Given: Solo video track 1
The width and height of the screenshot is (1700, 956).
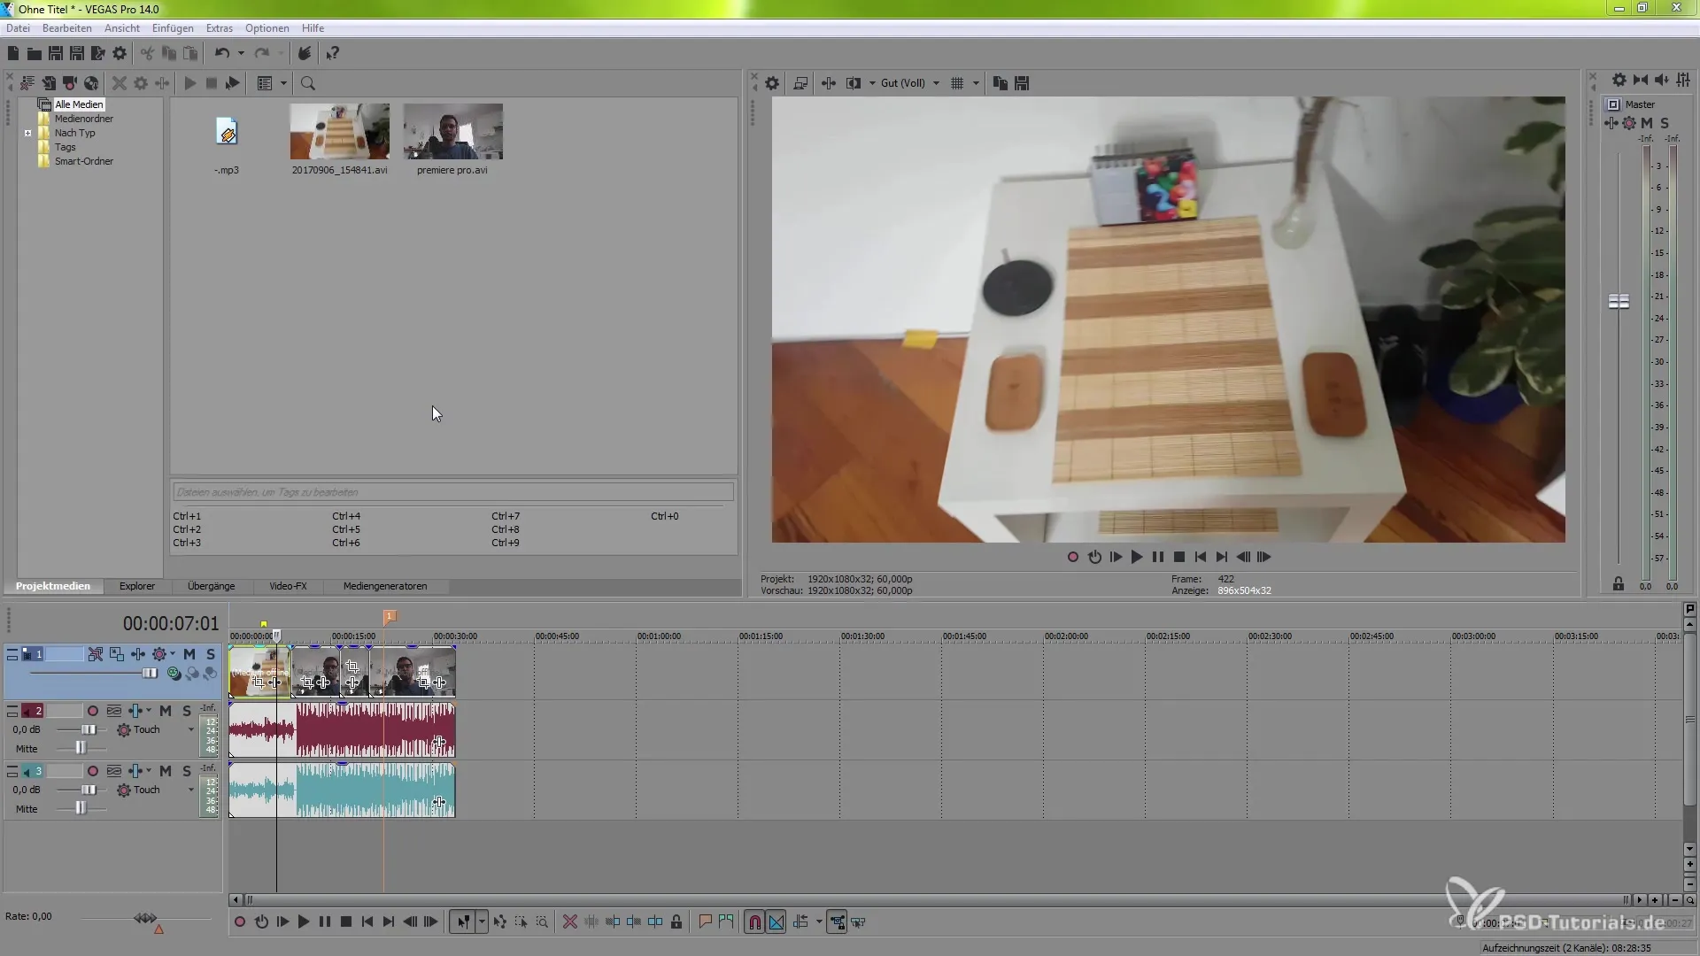Looking at the screenshot, I should [211, 654].
